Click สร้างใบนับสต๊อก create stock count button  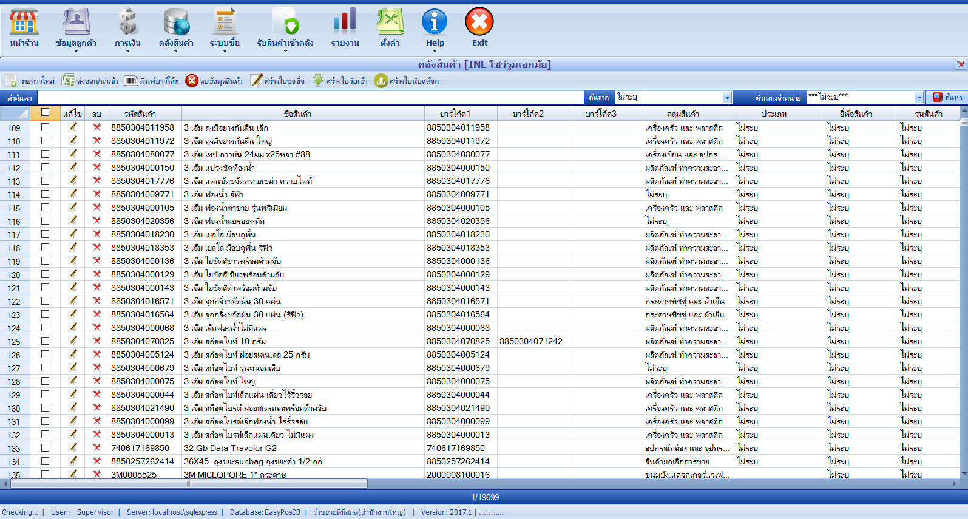pyautogui.click(x=407, y=81)
